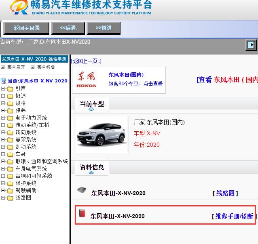Click the 返回上一页 link
This screenshot has width=258, height=244.
point(86,61)
